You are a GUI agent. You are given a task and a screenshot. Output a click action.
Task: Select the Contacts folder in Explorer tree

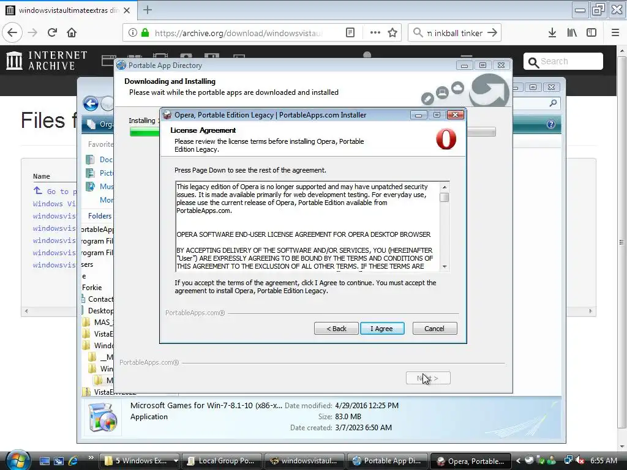click(98, 299)
